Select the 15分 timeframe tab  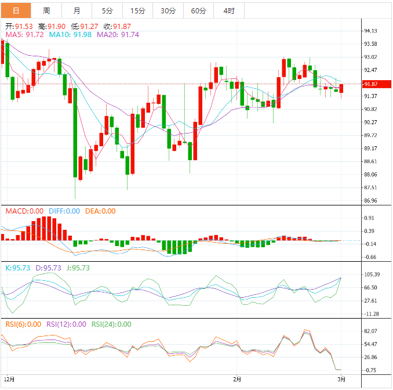coord(138,10)
